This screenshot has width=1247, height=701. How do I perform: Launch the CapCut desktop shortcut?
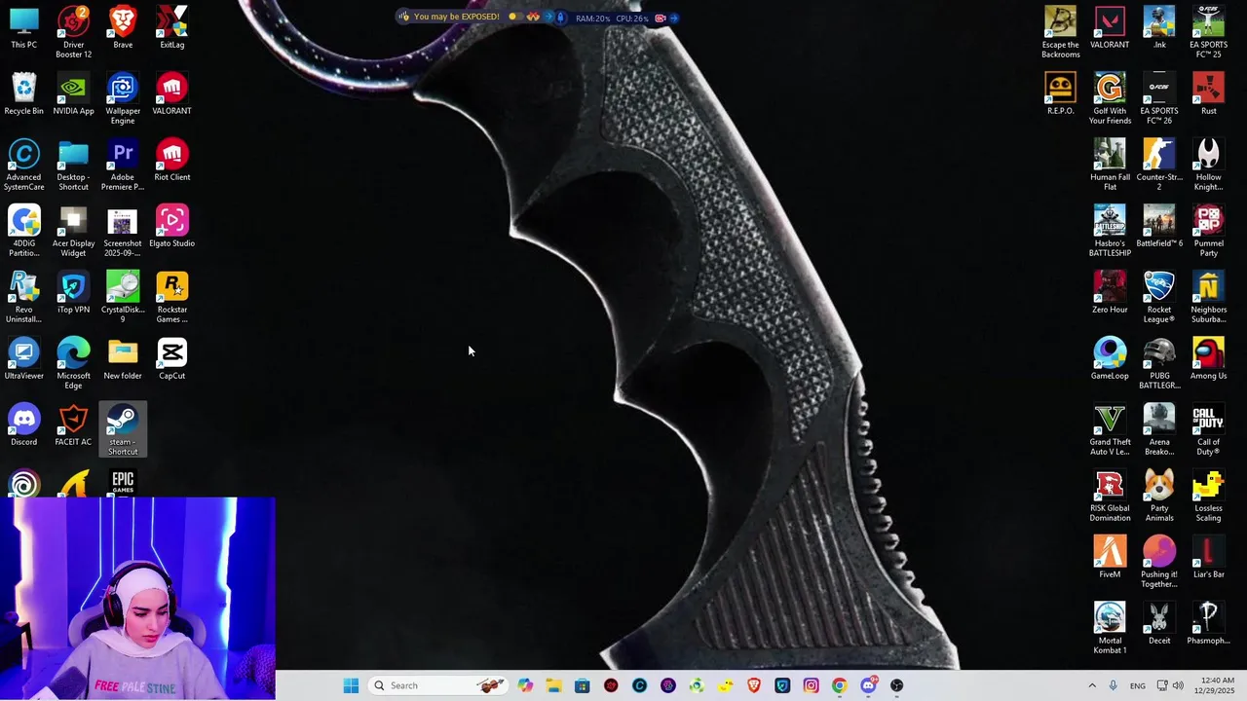pos(172,358)
